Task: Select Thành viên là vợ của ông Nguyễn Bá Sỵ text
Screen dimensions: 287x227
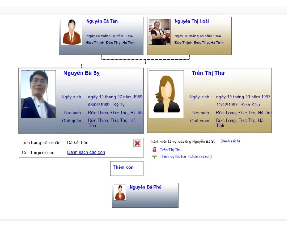Action: 183,141
